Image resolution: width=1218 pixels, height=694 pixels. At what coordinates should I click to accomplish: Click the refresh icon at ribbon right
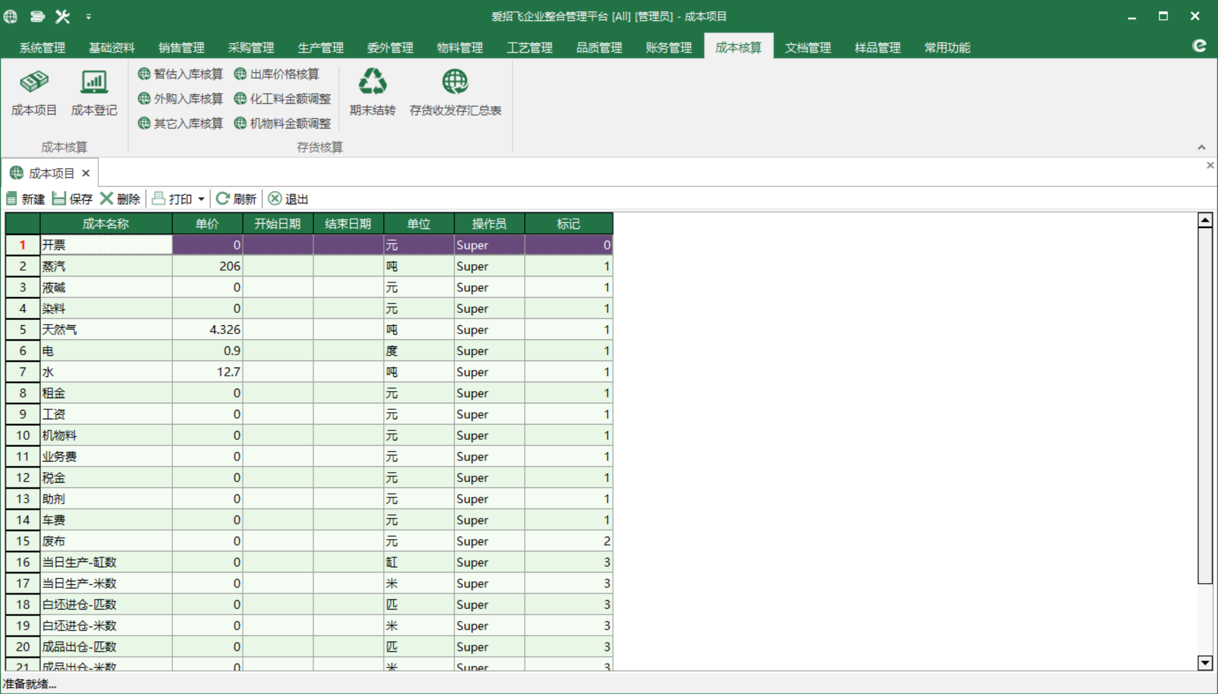[1199, 46]
